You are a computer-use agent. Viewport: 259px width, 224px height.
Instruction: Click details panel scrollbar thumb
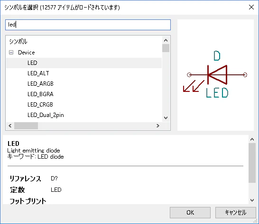[252, 163]
